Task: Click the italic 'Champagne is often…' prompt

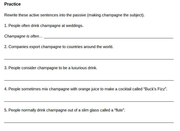Action: 23,36
